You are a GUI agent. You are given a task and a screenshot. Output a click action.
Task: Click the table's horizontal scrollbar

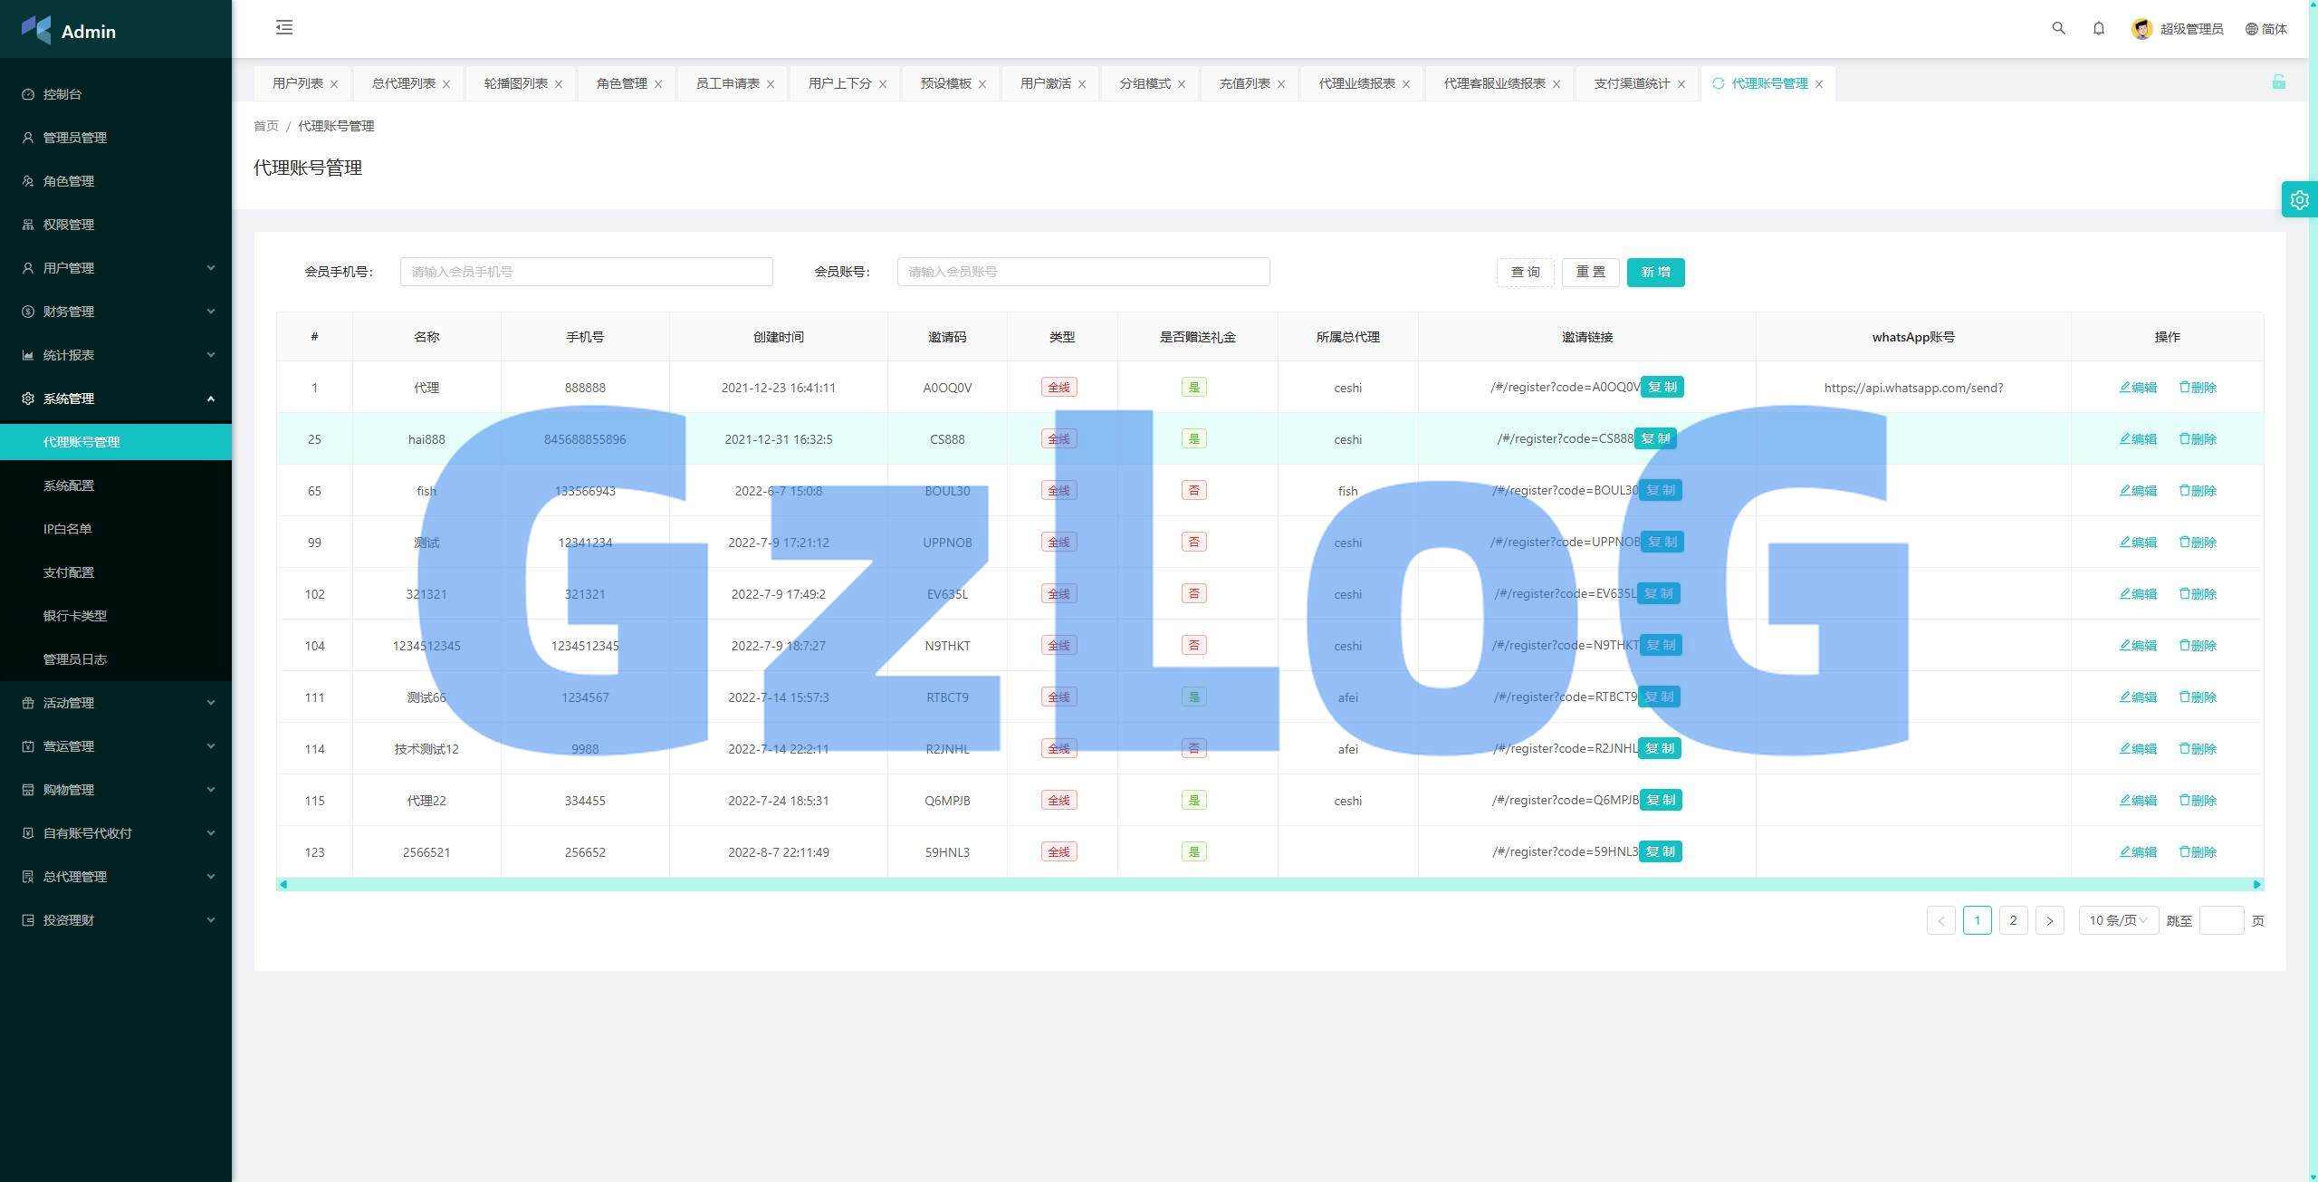tap(1268, 884)
